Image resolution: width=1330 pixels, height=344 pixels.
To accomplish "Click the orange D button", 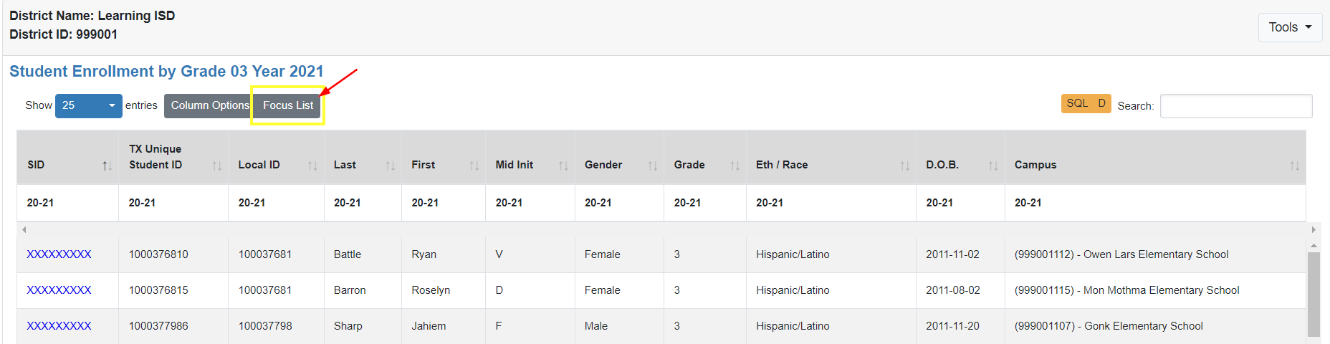I will click(1102, 103).
